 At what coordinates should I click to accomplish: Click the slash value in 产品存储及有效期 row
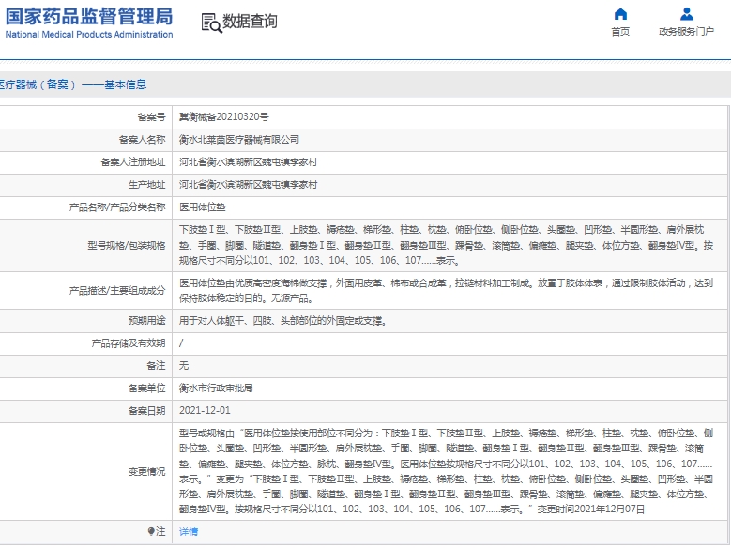click(181, 343)
